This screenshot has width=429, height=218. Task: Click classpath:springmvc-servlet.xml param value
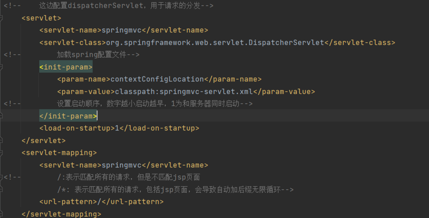pyautogui.click(x=183, y=92)
